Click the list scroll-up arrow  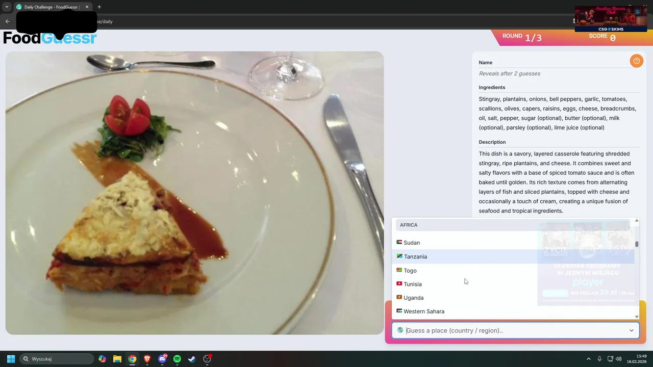click(637, 221)
